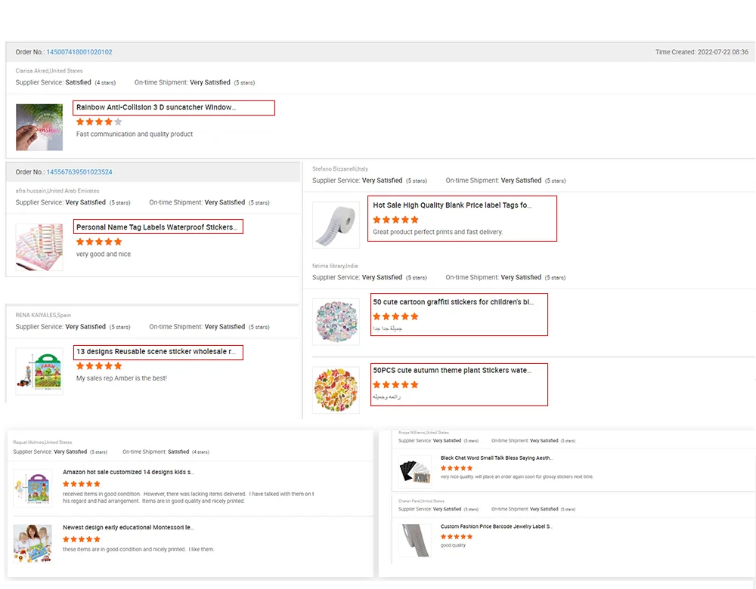Click the five-star rating under Hot Sale label tags
The height and width of the screenshot is (589, 756).
tap(395, 220)
